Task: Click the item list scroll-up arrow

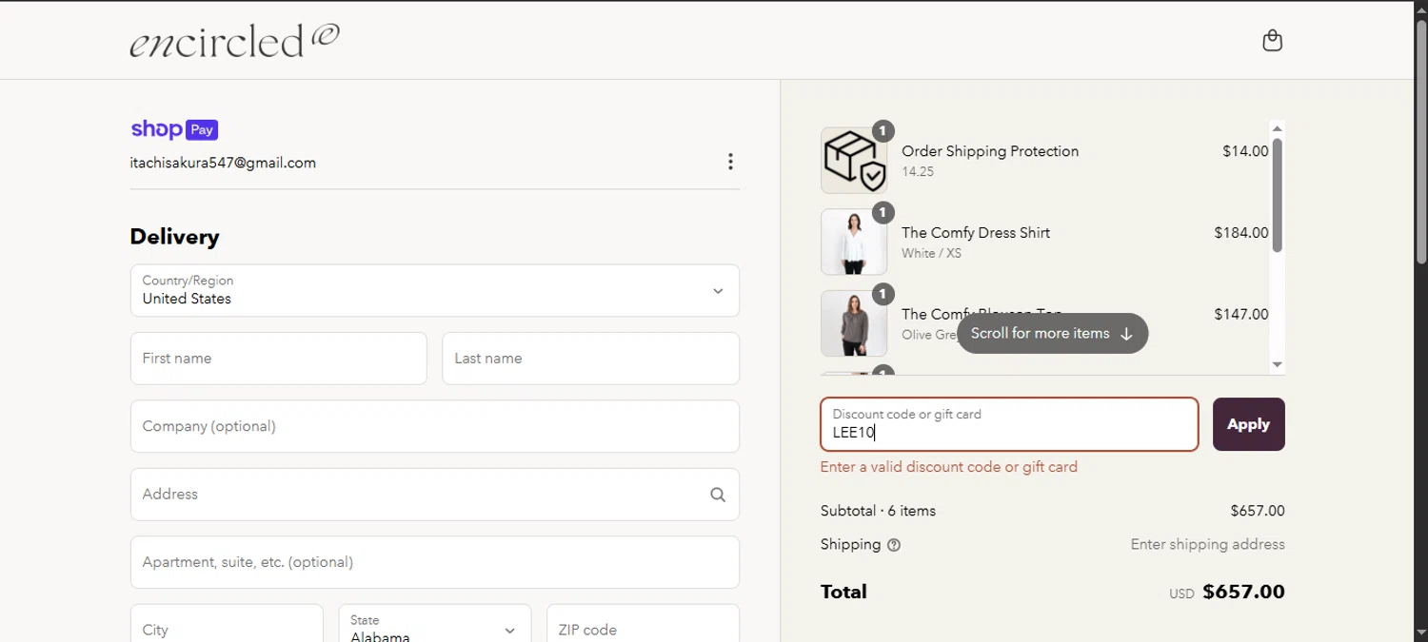Action: tap(1278, 128)
